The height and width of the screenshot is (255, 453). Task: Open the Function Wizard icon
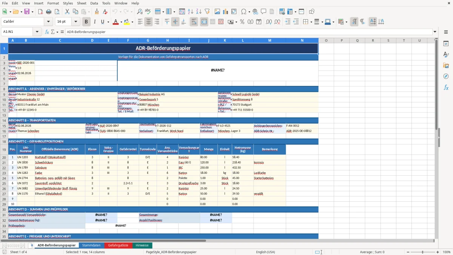(x=47, y=32)
